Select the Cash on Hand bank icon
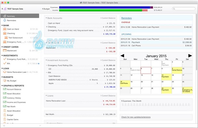Screen dimensions: 198x128 5,29
